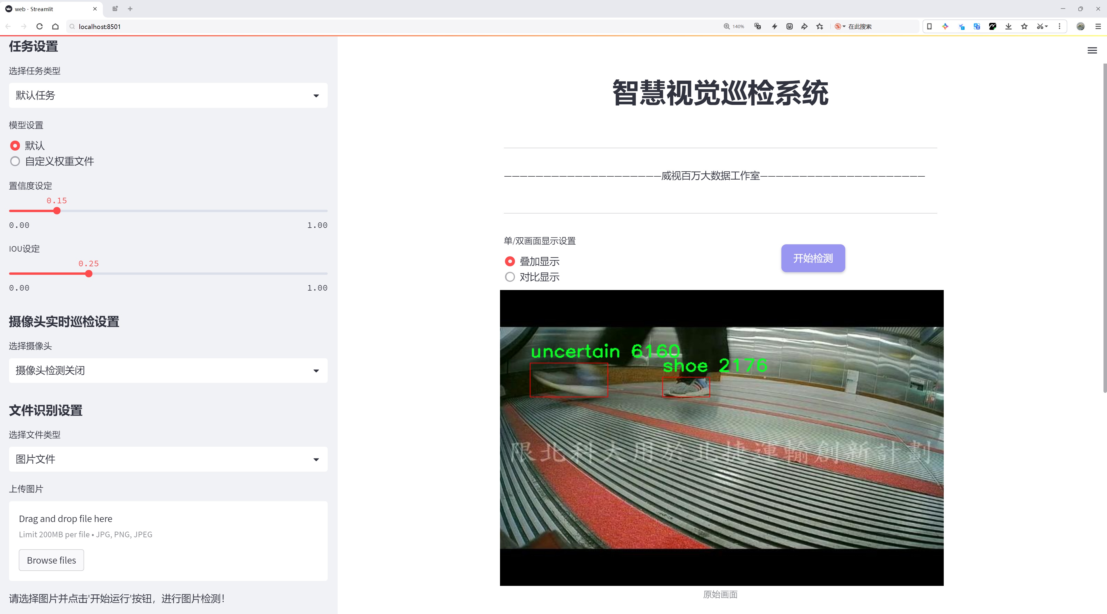Click the 置信度设定 label
1107x614 pixels.
coord(30,186)
